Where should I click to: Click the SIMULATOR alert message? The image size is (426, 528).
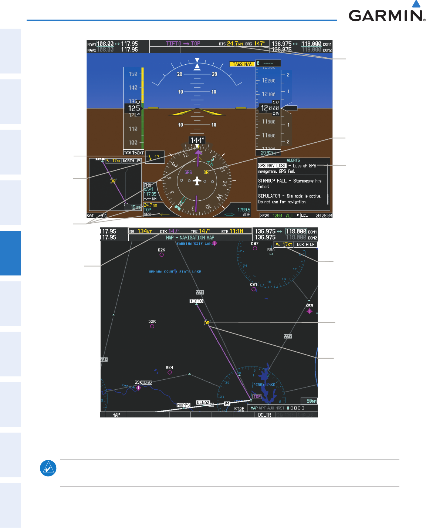(x=290, y=199)
